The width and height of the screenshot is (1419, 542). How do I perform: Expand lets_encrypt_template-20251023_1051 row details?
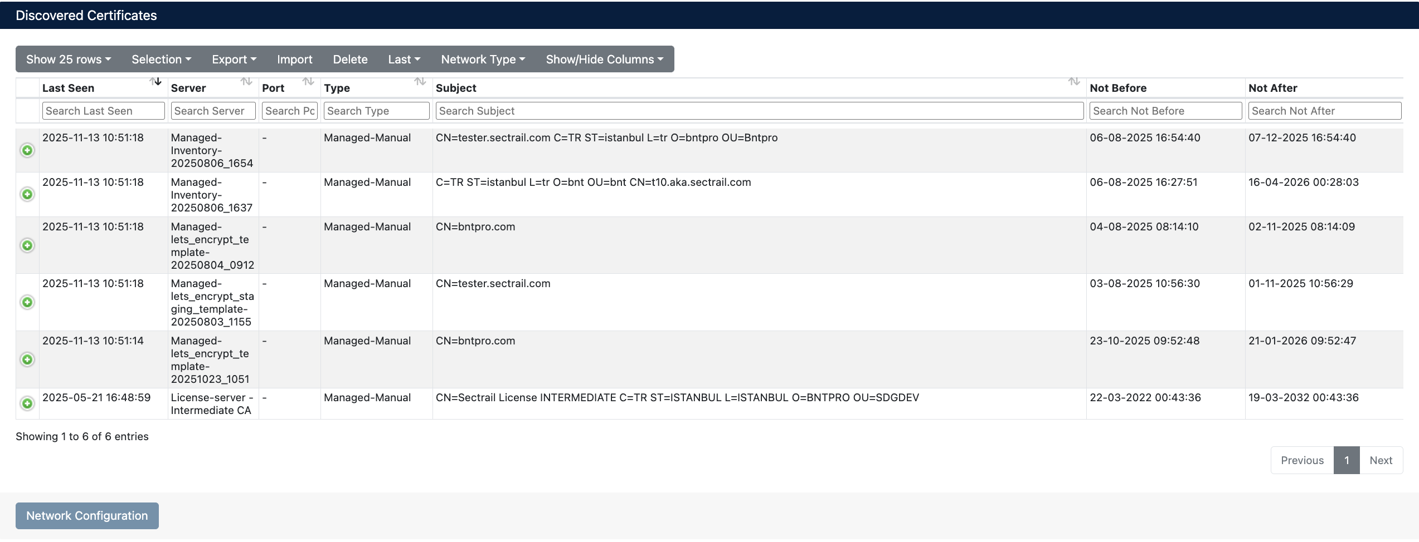click(x=27, y=359)
